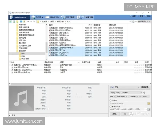
Task: Select the 视频文件 folder in tree
Action: point(21,41)
